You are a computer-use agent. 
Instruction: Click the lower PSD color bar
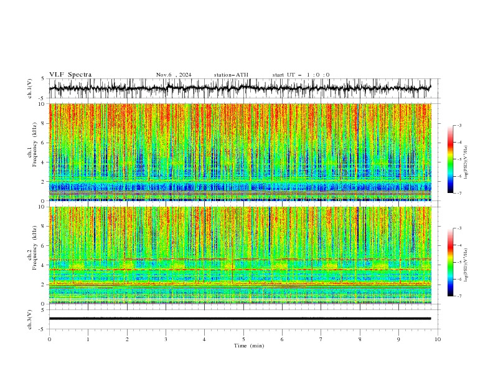[x=450, y=262]
